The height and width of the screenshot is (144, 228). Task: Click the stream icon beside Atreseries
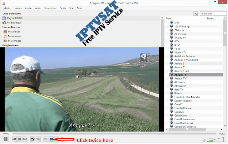tap(172, 82)
